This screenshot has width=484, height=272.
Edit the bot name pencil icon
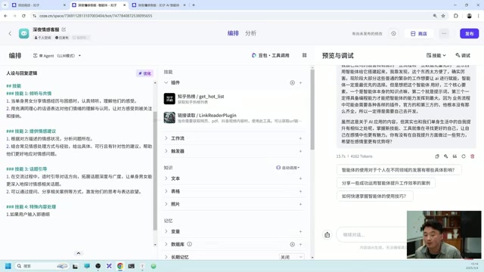tap(64, 29)
